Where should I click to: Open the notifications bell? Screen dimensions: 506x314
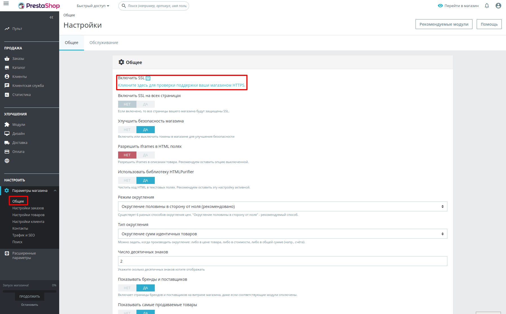coord(487,6)
